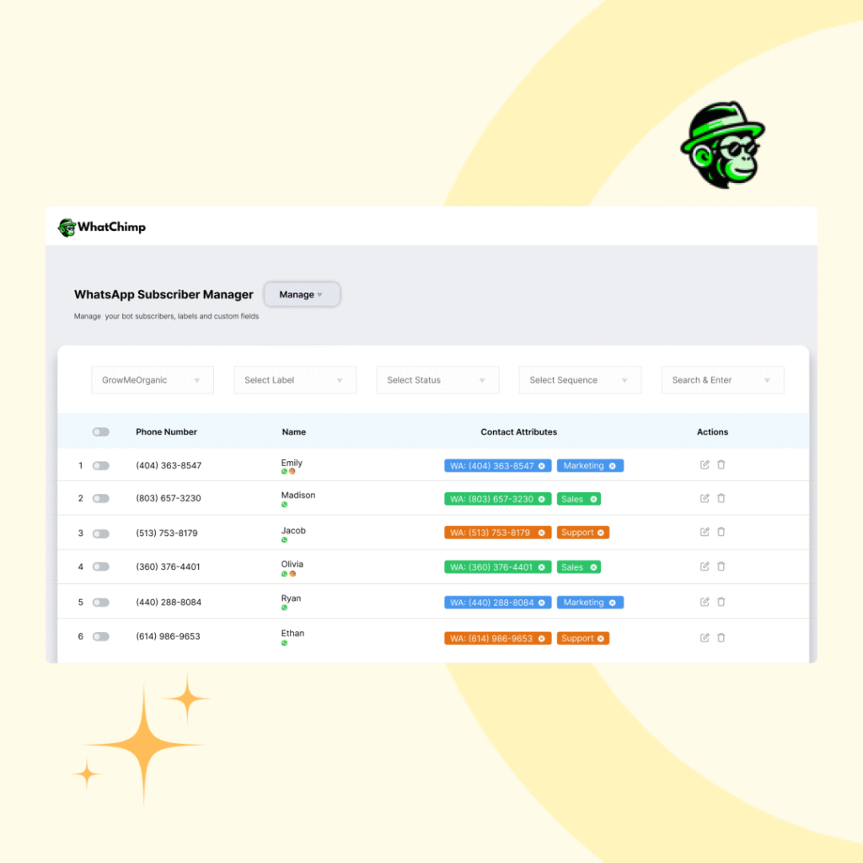
Task: Click the Search & Enter field
Action: click(721, 380)
